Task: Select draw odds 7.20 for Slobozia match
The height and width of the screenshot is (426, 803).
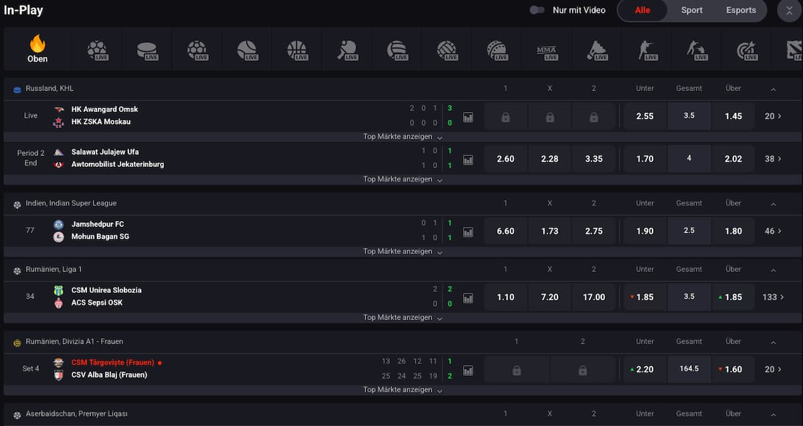Action: pos(549,297)
